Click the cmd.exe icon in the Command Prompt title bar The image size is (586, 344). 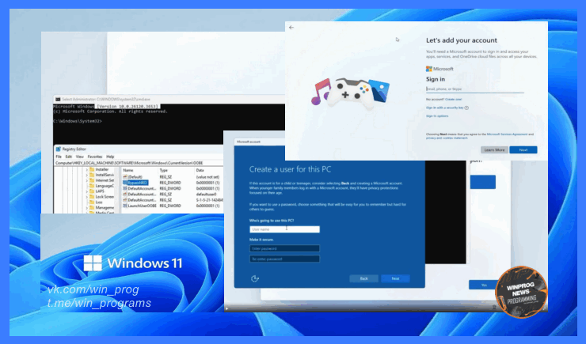point(58,99)
